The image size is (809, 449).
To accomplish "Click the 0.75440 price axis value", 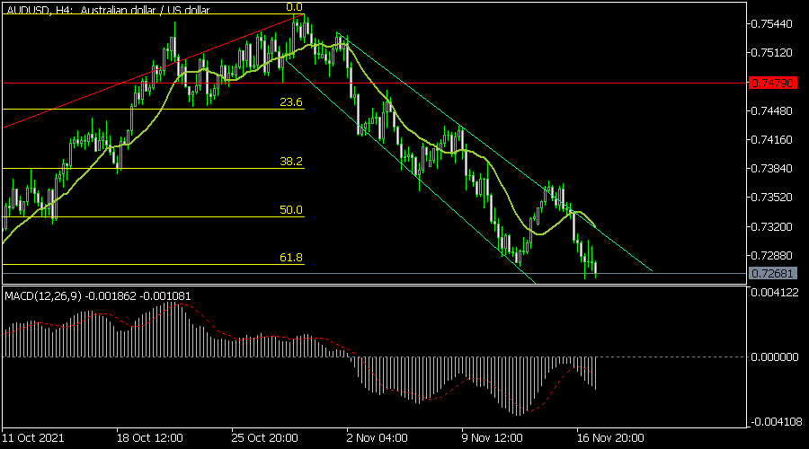I will coord(772,23).
